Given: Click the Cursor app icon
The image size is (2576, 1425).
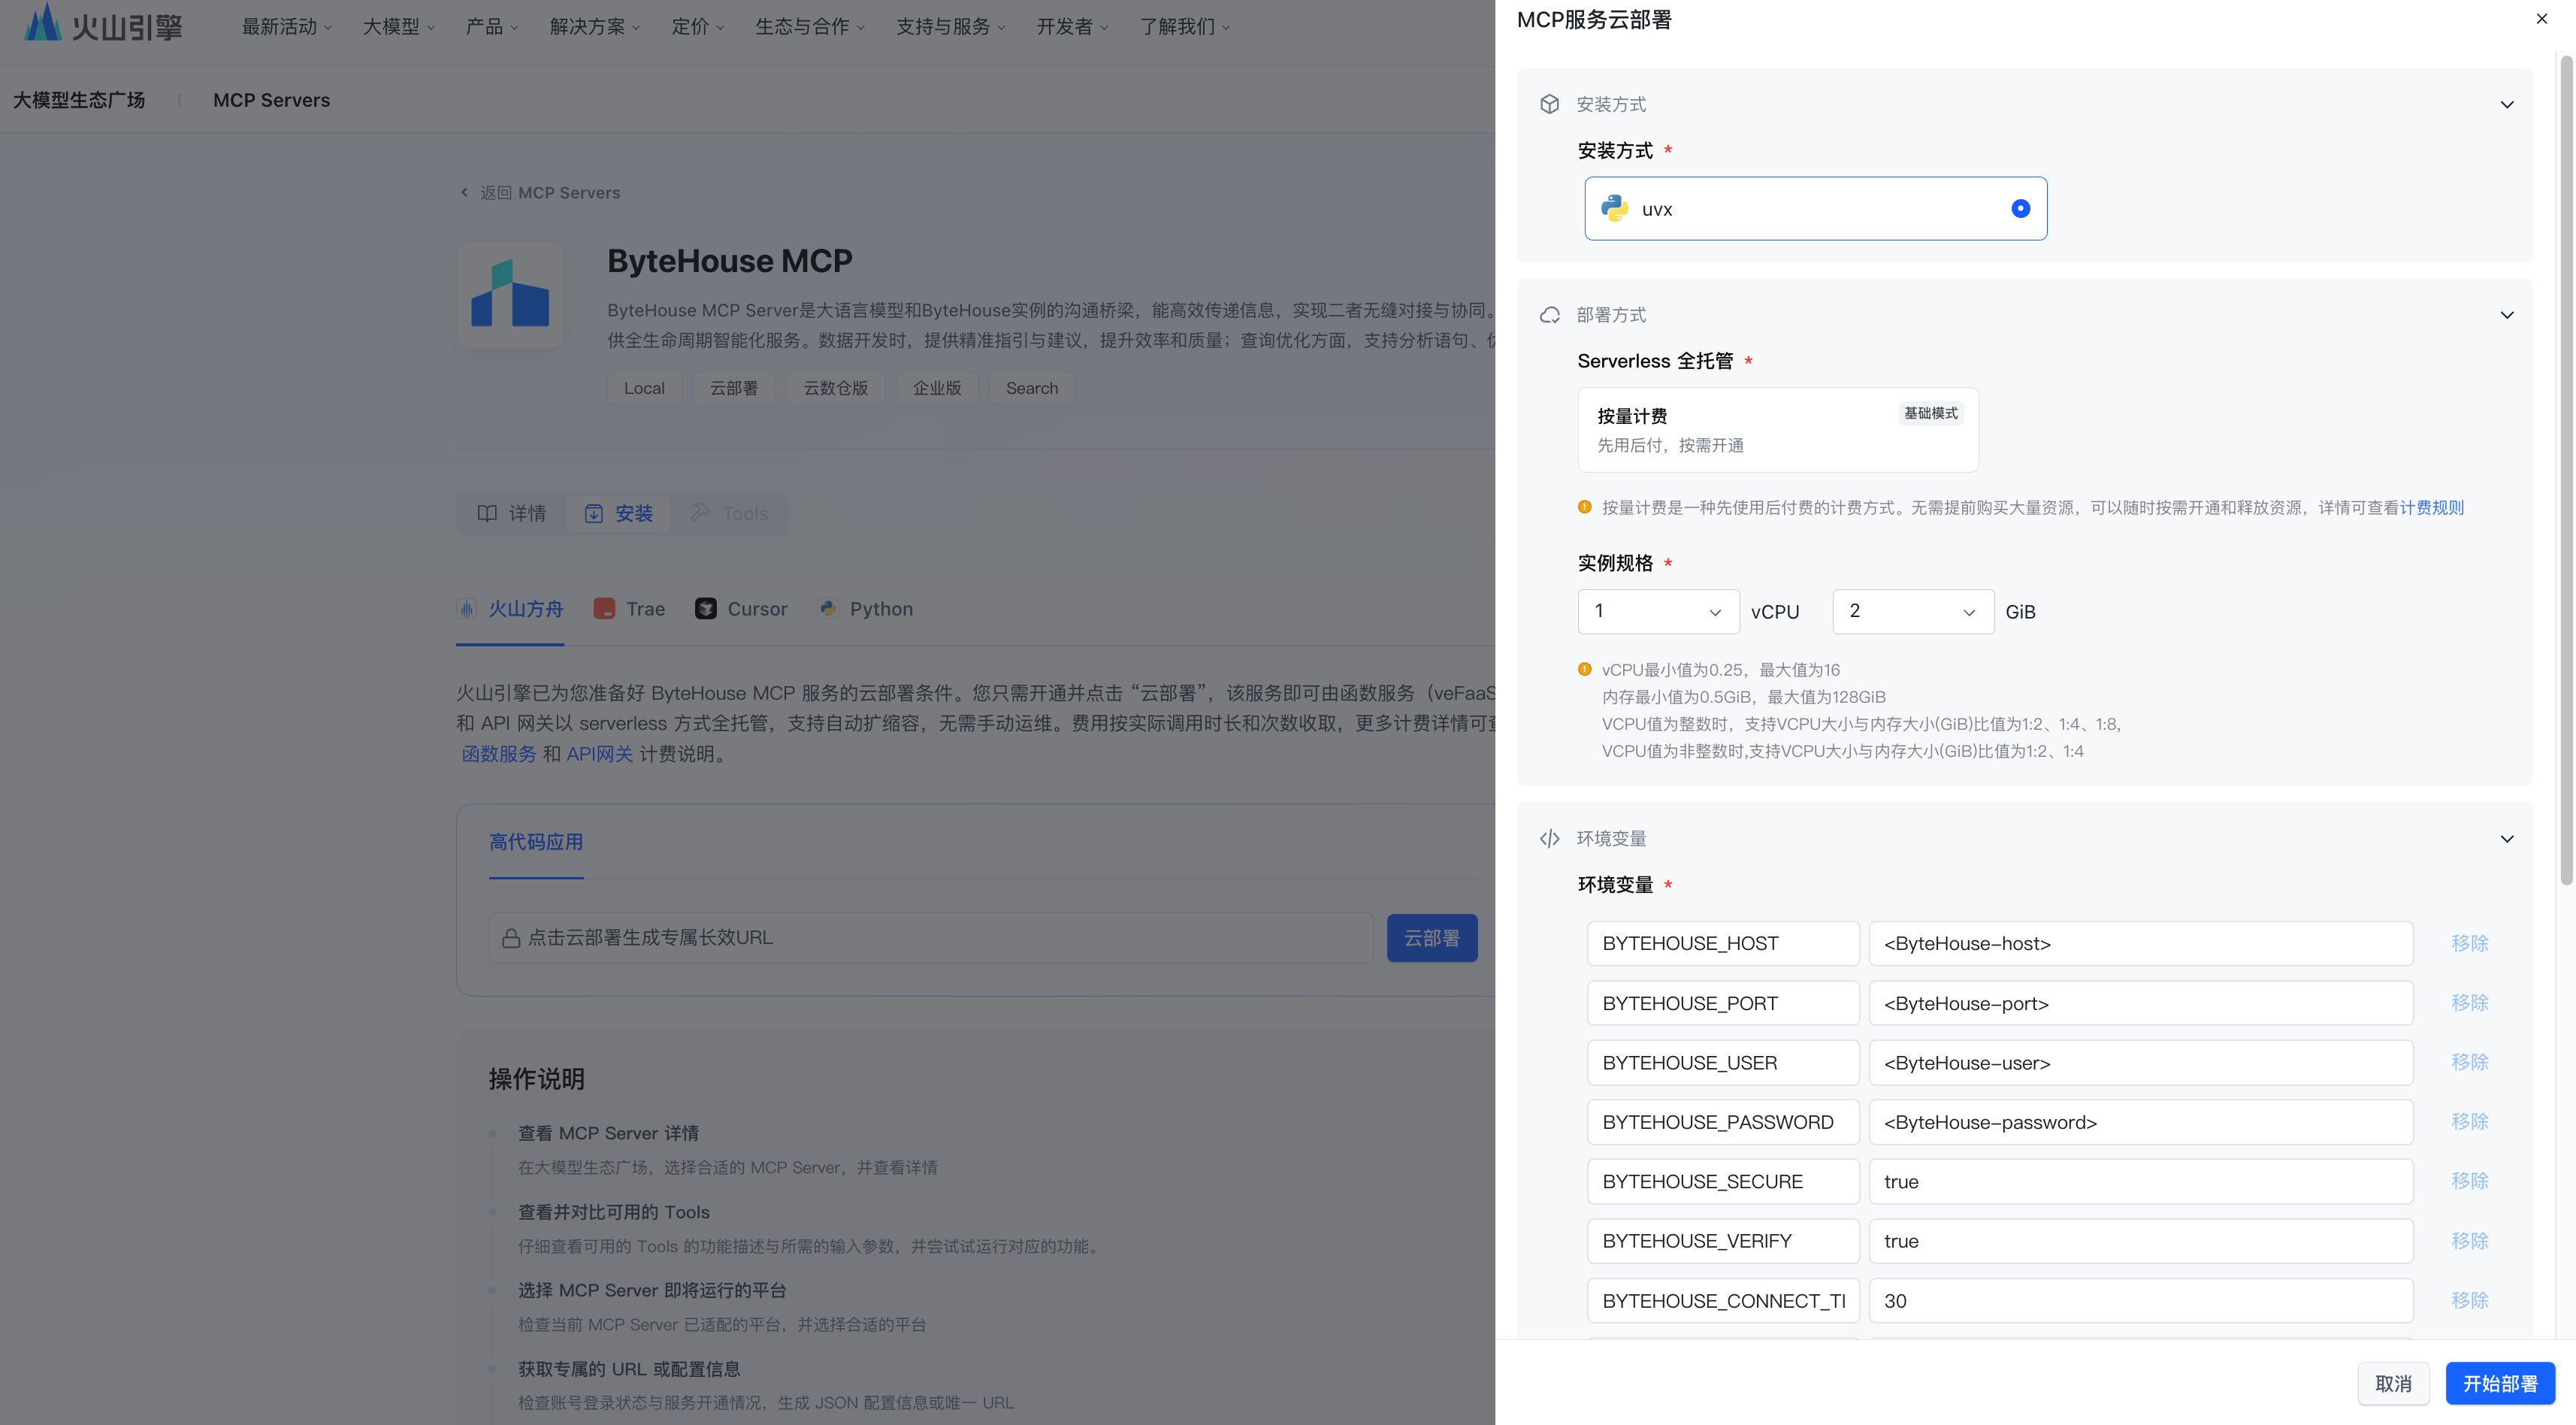Looking at the screenshot, I should 706,608.
